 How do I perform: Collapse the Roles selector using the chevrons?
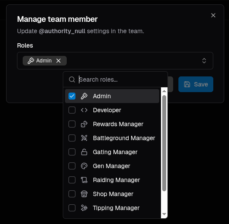(204, 61)
